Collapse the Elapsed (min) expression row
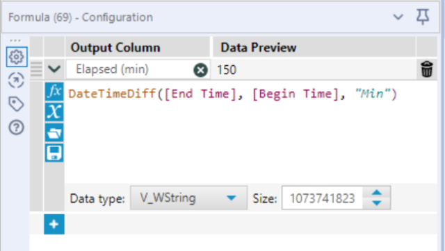Viewport: 445px width, 251px height. [x=54, y=69]
